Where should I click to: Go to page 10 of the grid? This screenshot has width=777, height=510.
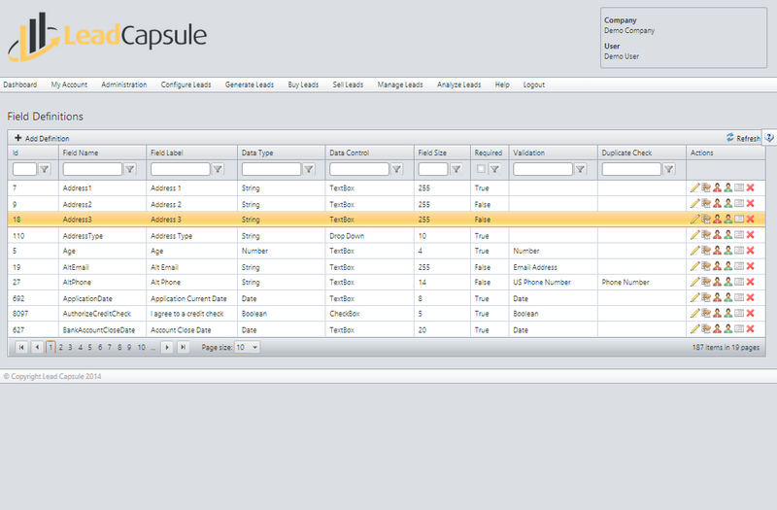pyautogui.click(x=141, y=348)
